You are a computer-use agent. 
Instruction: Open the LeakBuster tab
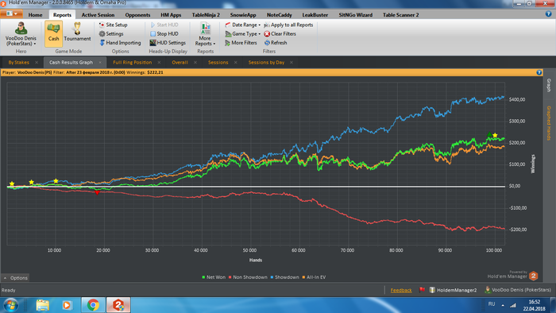[x=315, y=15]
